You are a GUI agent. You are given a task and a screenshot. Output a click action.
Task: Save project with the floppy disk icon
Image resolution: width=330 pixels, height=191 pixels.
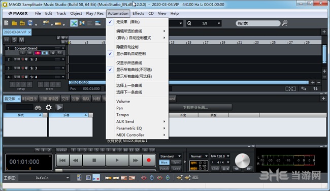click(x=30, y=23)
